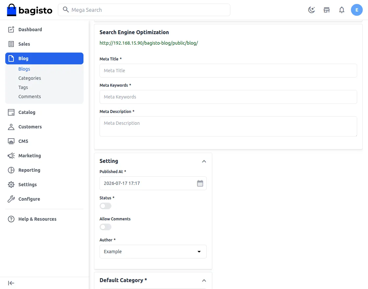Click the Settings gear icon
The image size is (368, 289).
tap(11, 185)
